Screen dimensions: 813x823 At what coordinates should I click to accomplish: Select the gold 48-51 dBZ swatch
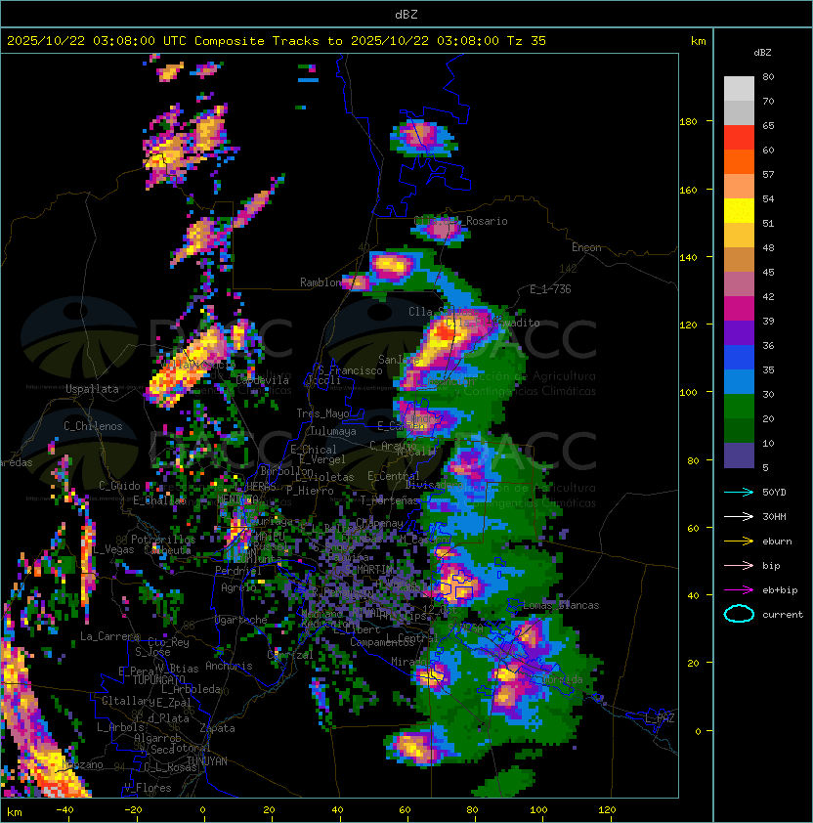[x=739, y=236]
